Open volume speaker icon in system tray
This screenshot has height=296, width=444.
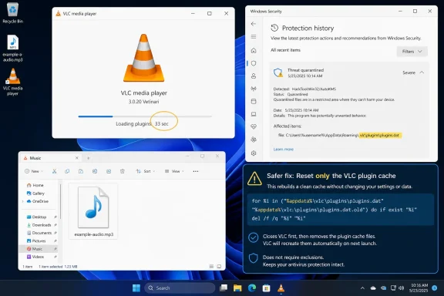point(402,288)
